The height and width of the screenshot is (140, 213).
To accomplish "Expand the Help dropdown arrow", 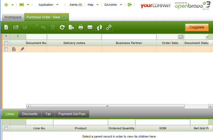I will 97,5.
